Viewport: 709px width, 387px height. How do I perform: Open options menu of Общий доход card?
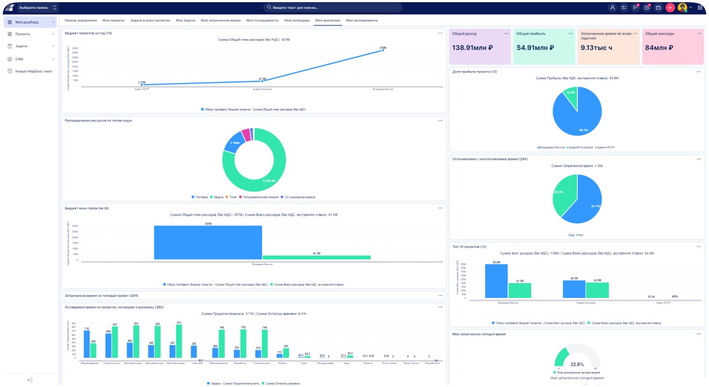506,34
